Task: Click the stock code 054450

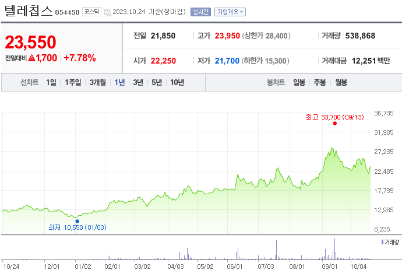Action: 67,12
